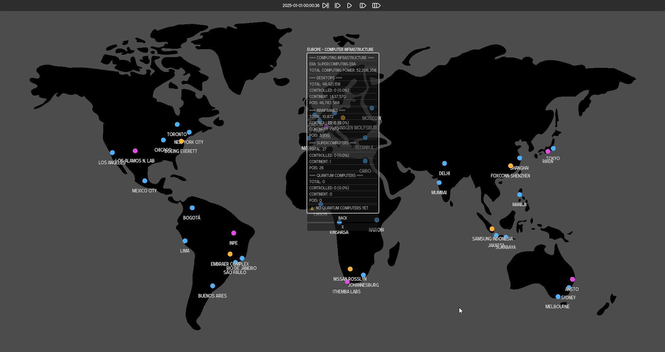665x352 pixels.
Task: Click the 'FOXCONN SHENZHEN' map label
Action: point(510,176)
